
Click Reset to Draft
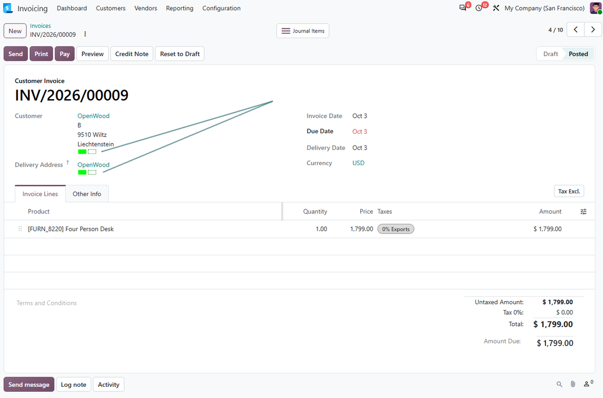tap(180, 54)
